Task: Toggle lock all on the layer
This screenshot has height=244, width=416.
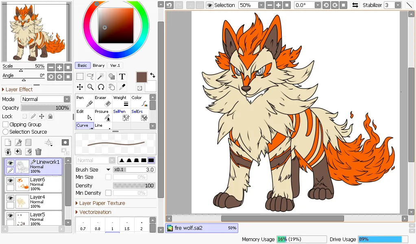Action: (50, 116)
